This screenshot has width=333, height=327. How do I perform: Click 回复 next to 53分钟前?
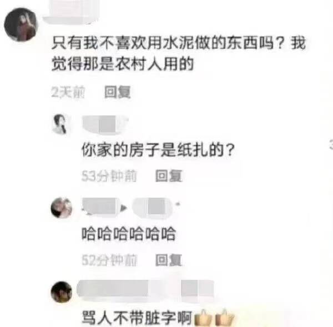pos(169,176)
